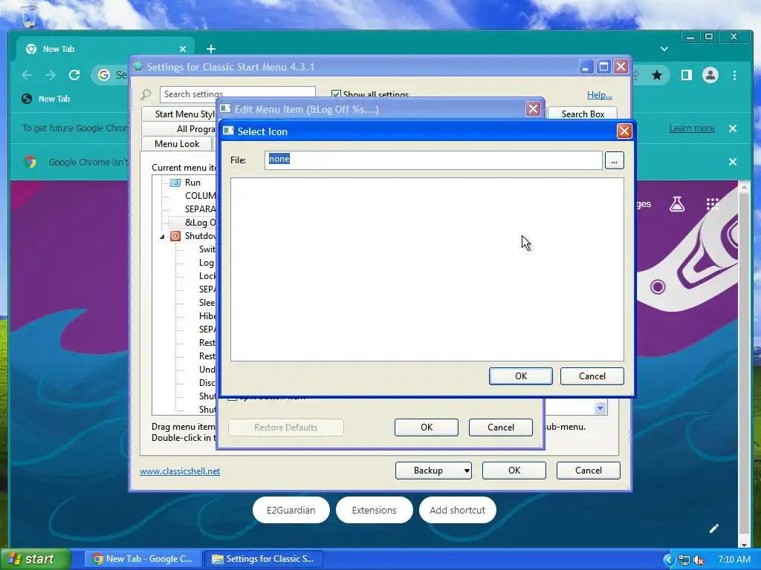The image size is (761, 570).
Task: Bookmark this page with star icon
Action: coord(657,75)
